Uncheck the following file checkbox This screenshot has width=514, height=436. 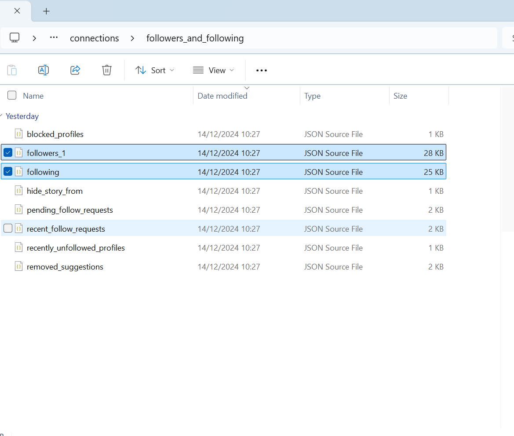[8, 171]
